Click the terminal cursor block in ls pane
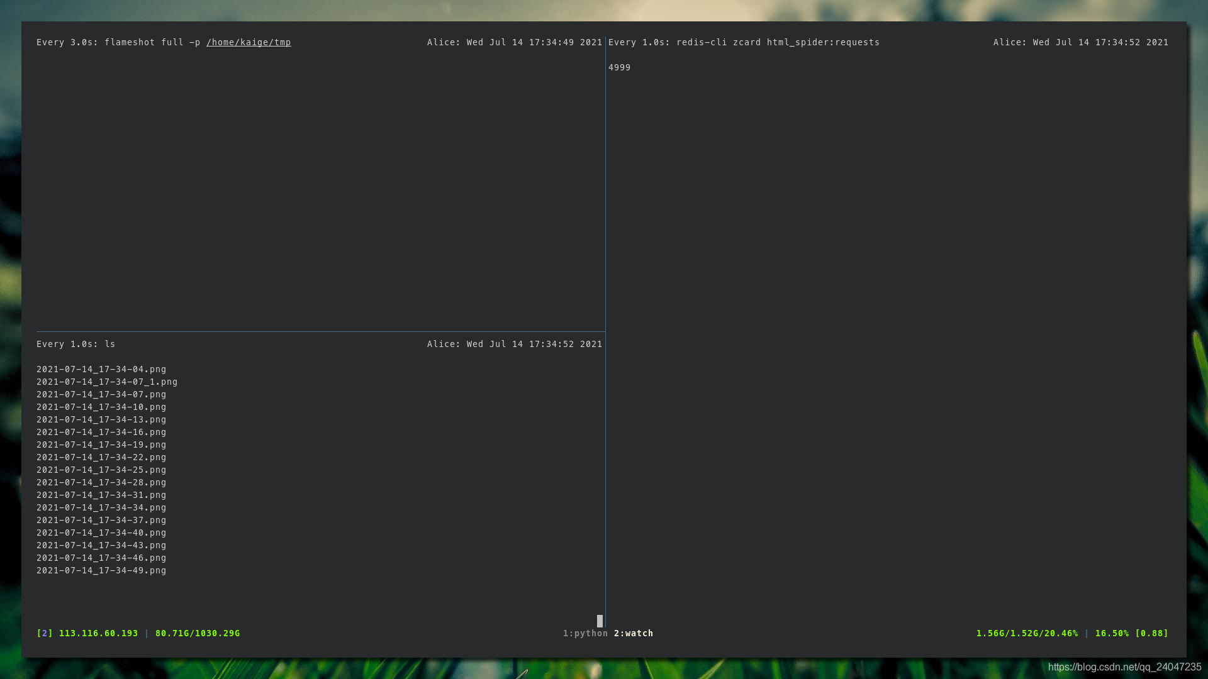The width and height of the screenshot is (1208, 679). coord(600,621)
